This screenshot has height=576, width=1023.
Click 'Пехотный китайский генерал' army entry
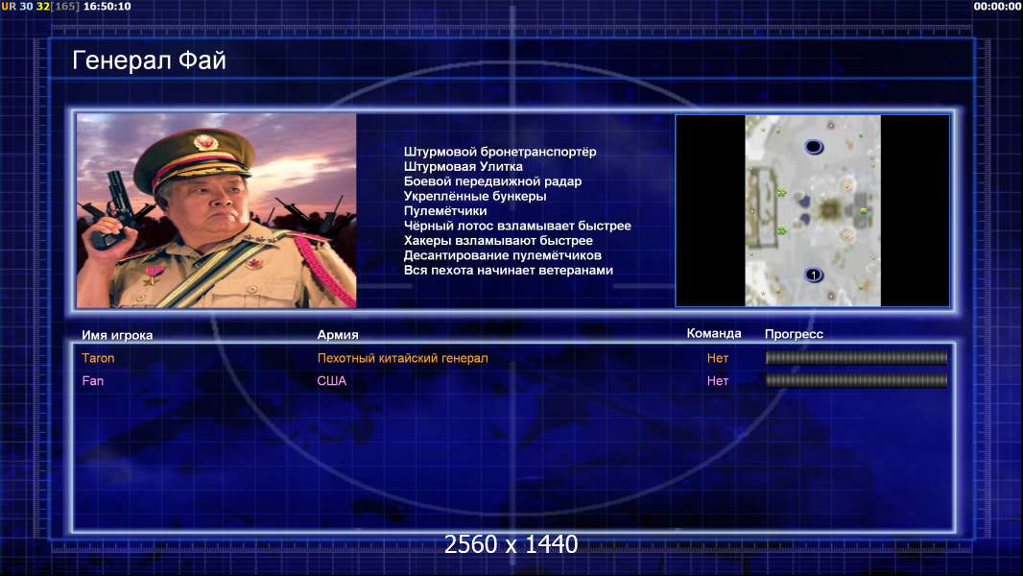click(402, 358)
